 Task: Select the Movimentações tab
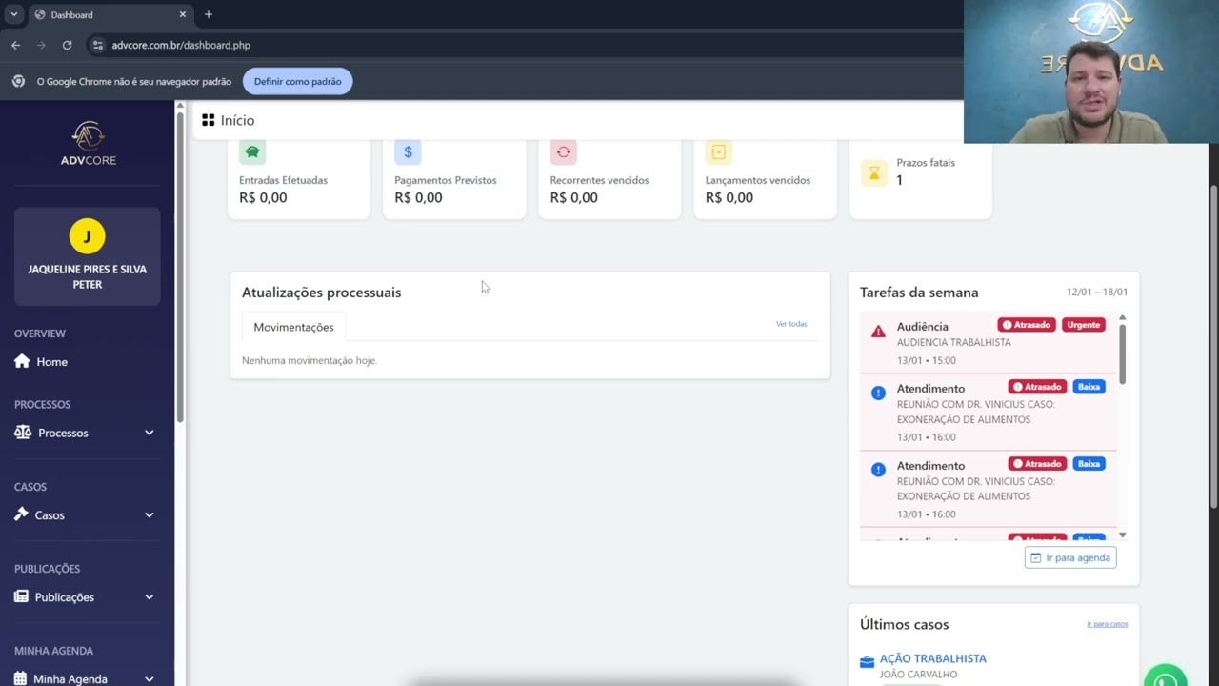(x=293, y=327)
